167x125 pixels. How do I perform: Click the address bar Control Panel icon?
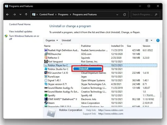[x=34, y=14]
